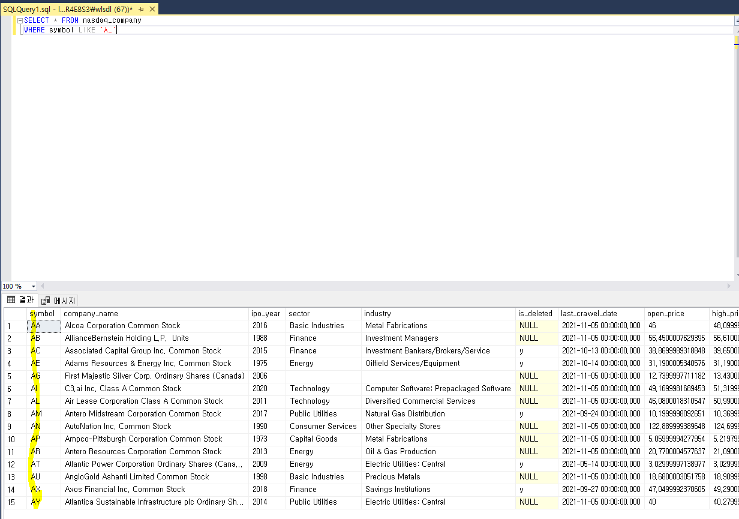Close the SQLQuery1.sql tab
739x519 pixels.
pyautogui.click(x=152, y=10)
